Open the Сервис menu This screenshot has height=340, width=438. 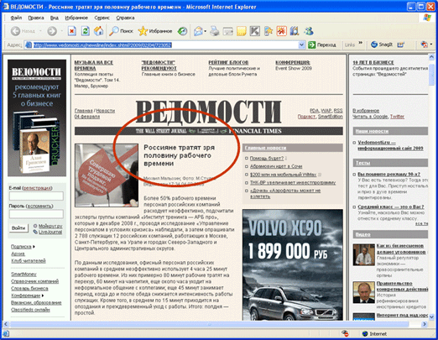pos(102,18)
